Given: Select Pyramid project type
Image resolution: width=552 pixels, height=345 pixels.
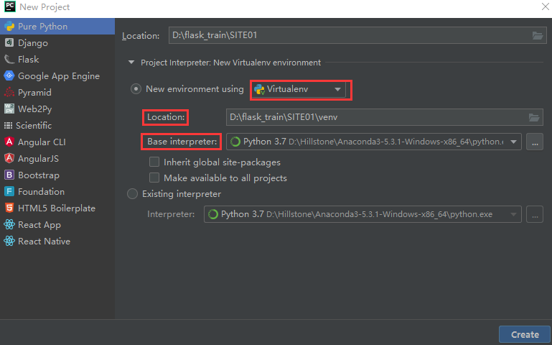Looking at the screenshot, I should tap(57, 92).
